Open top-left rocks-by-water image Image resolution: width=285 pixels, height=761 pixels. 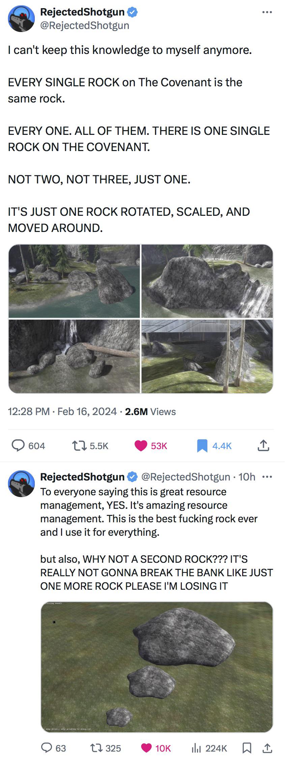point(74,281)
